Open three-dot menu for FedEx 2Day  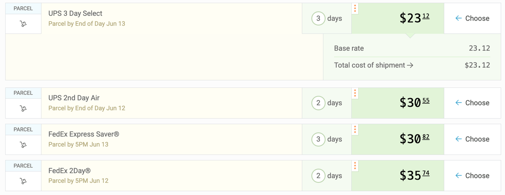[x=355, y=166]
